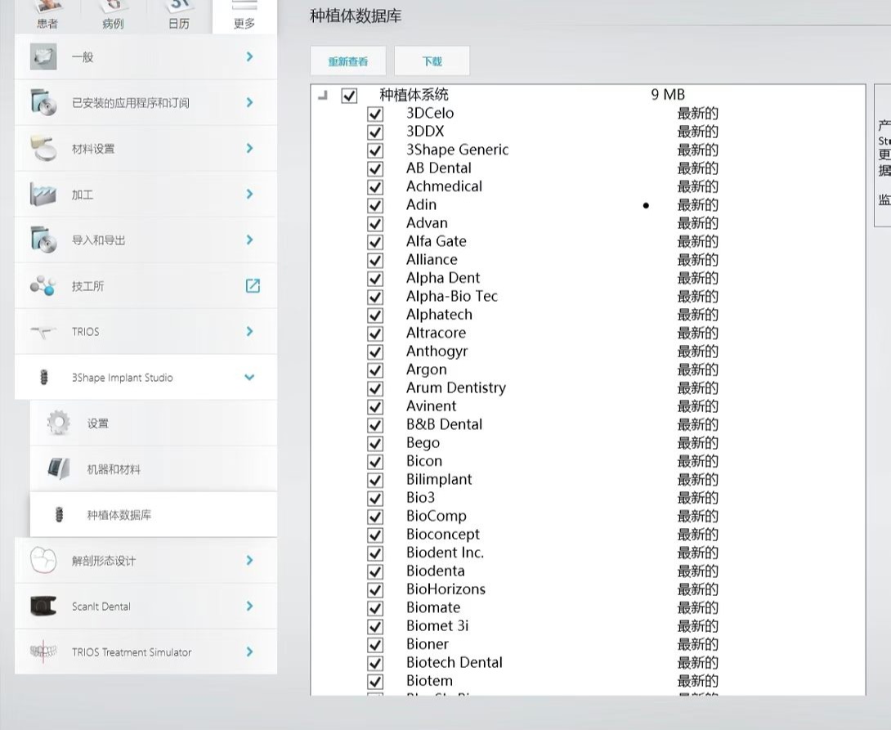
Task: Click the 解剖形态设计 tooth icon
Action: tap(43, 560)
